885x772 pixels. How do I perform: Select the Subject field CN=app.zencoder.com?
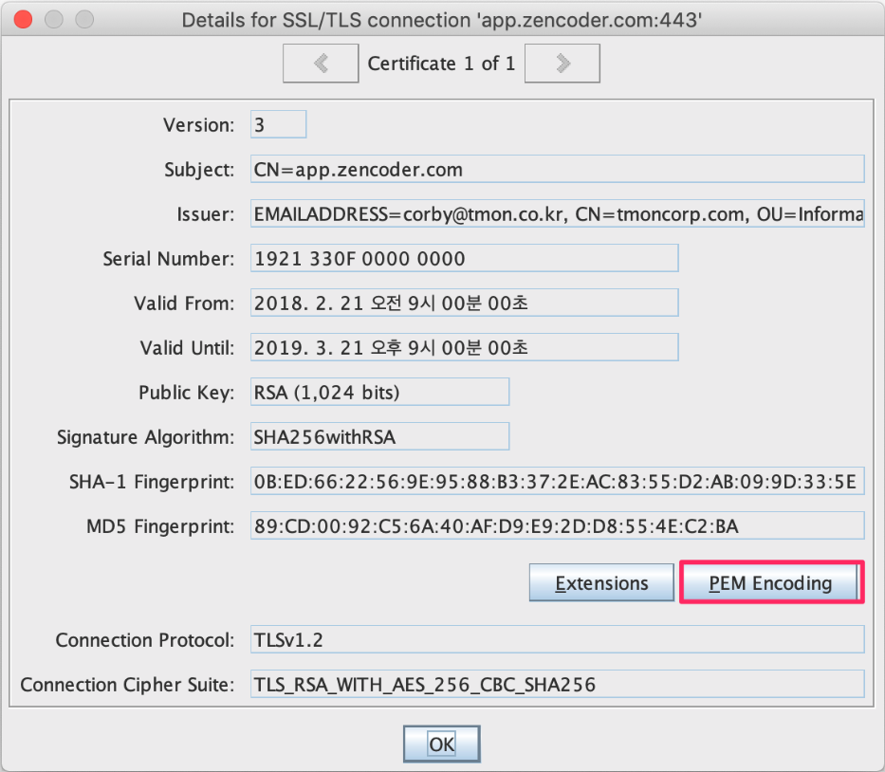(557, 170)
